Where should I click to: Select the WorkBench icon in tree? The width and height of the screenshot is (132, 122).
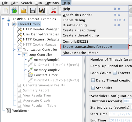click(9, 111)
